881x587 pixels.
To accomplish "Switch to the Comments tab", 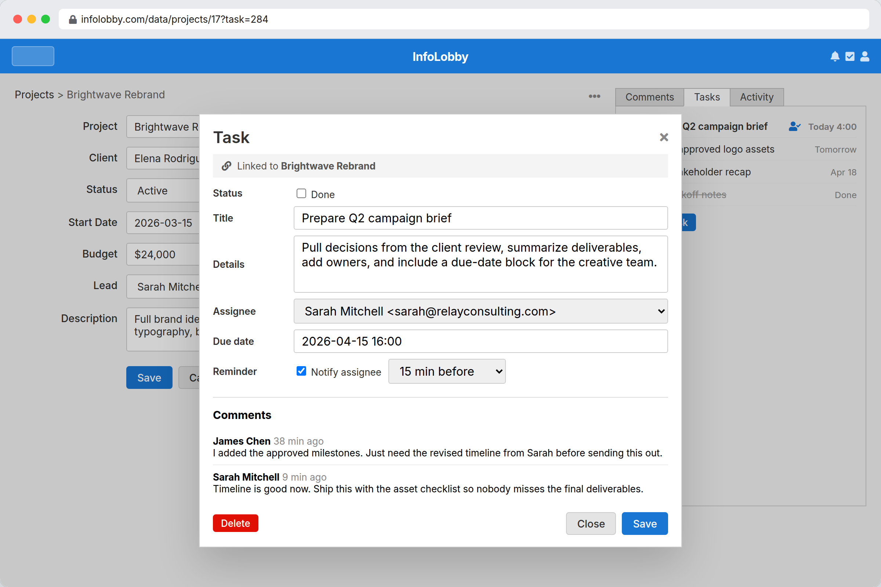I will 649,97.
